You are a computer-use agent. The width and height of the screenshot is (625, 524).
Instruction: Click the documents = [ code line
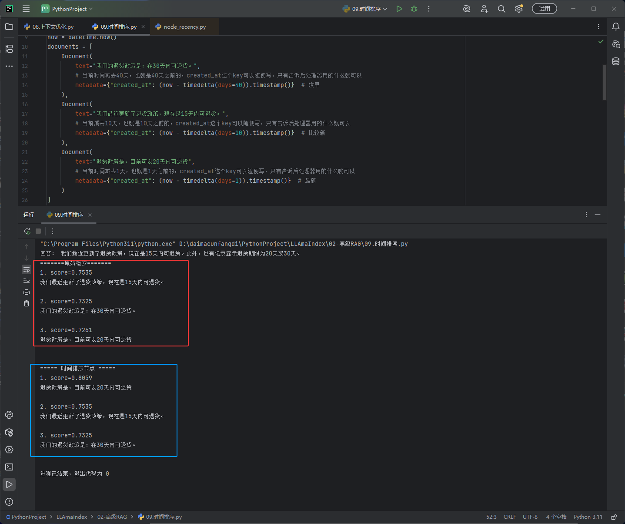[70, 47]
